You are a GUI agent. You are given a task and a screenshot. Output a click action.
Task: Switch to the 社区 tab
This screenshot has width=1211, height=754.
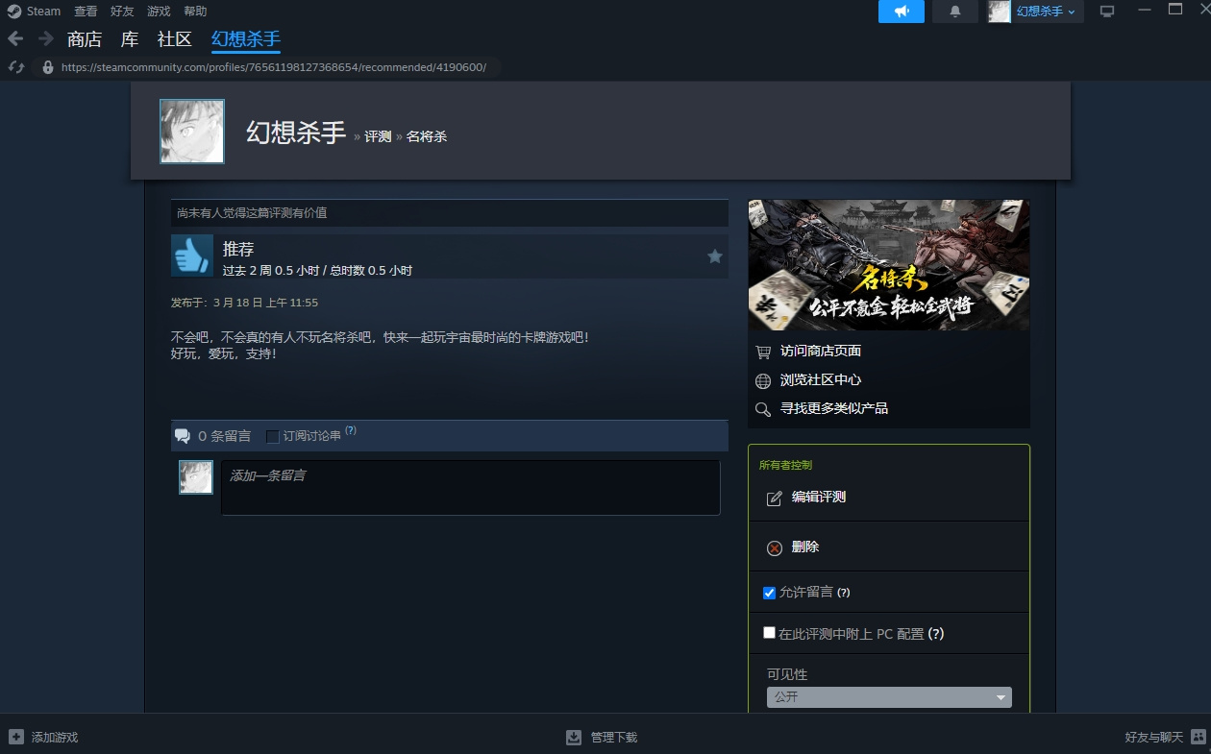(175, 39)
